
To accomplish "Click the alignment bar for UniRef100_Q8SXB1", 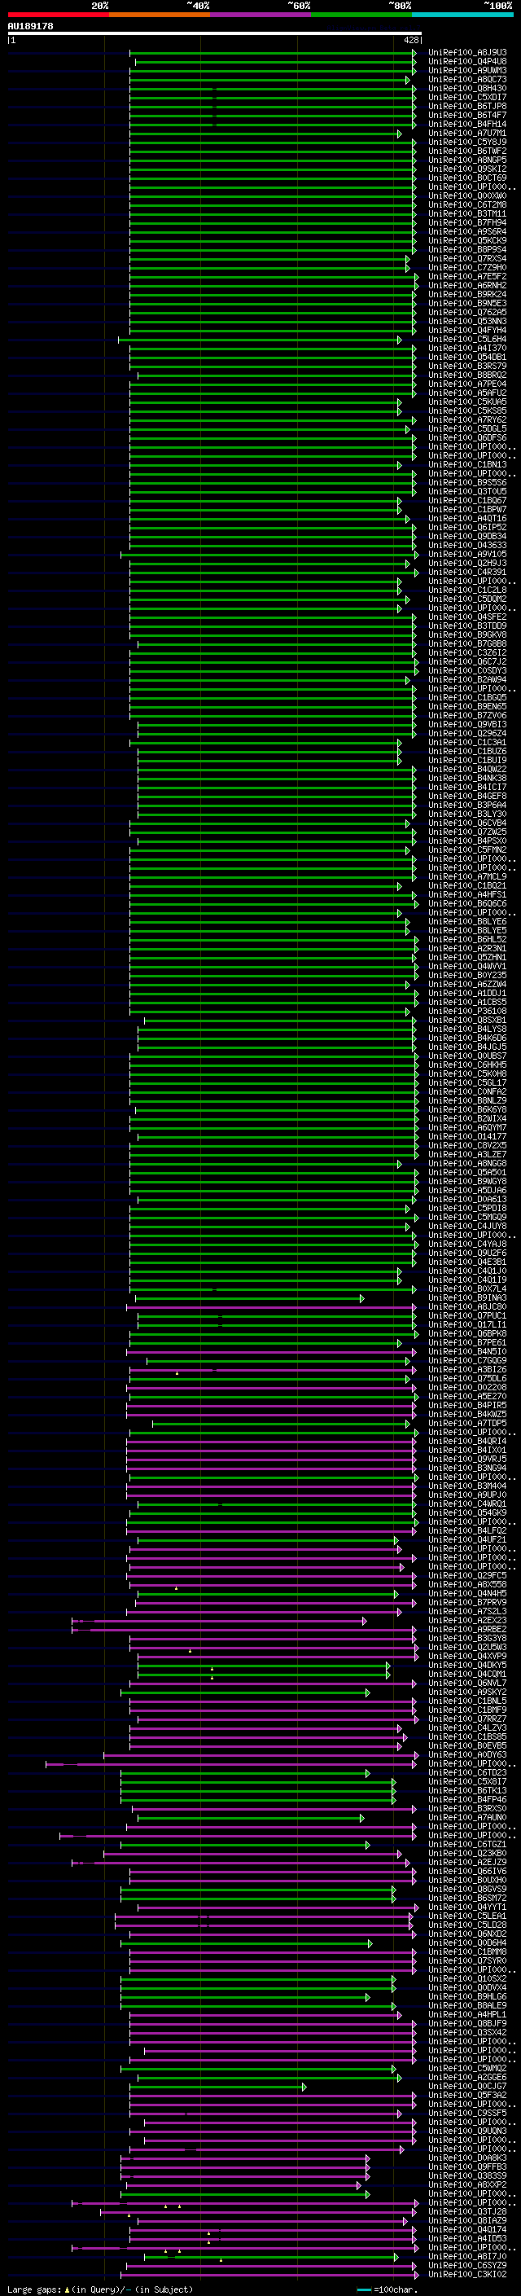I will click(280, 1021).
